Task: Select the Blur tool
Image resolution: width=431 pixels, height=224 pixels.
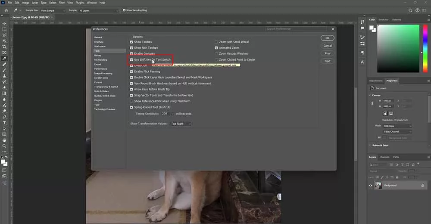Action: (4, 99)
